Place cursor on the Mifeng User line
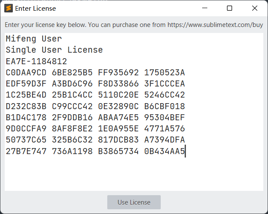 click(x=34, y=39)
